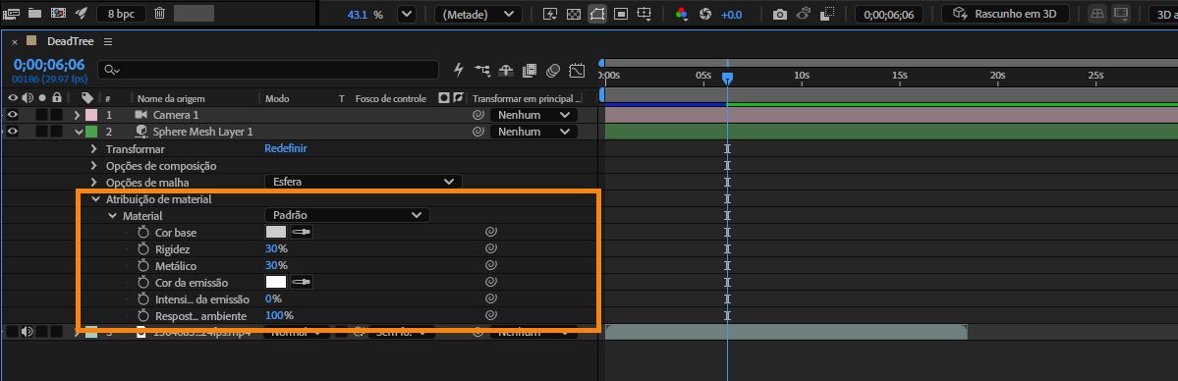
Task: Toggle stopwatch for Cor base
Action: pos(143,232)
